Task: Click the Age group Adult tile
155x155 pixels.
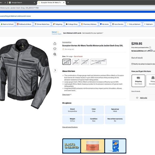Action: click(x=115, y=110)
